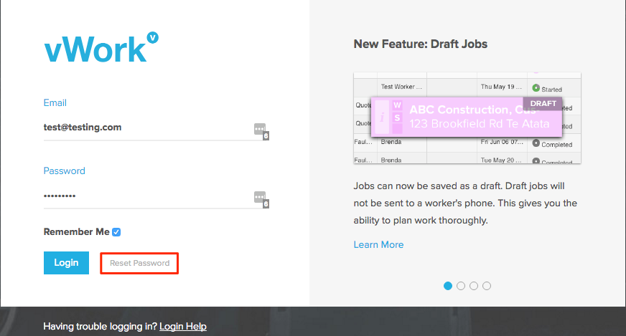
Task: Select the first carousel dot
Action: tap(448, 286)
